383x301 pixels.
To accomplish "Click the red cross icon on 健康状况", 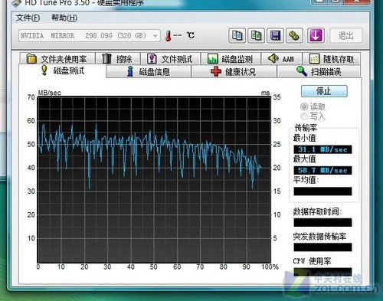I will click(216, 71).
